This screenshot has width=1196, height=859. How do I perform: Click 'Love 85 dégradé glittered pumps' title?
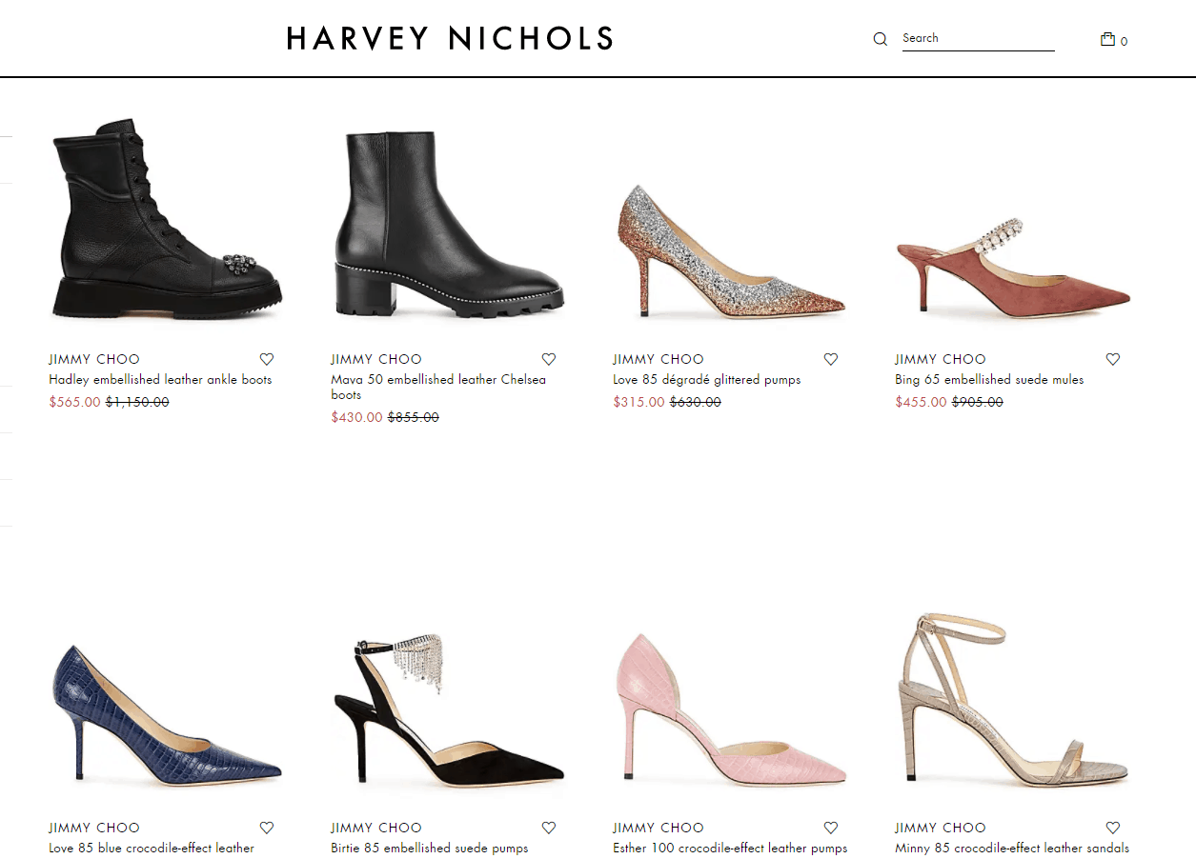tap(707, 379)
